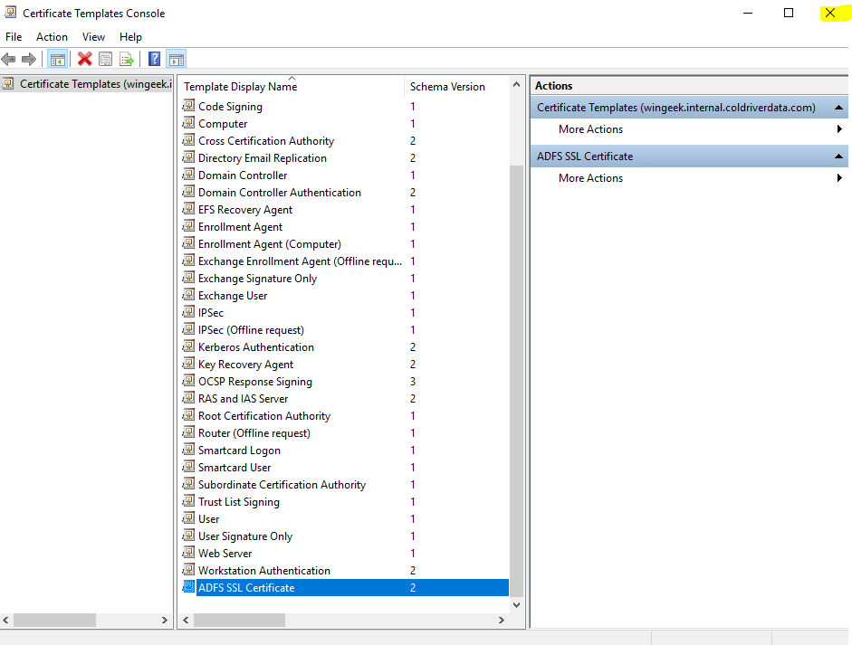Image resolution: width=852 pixels, height=645 pixels.
Task: Toggle Show/Hide Console Tree toolbar button
Action: coord(57,60)
